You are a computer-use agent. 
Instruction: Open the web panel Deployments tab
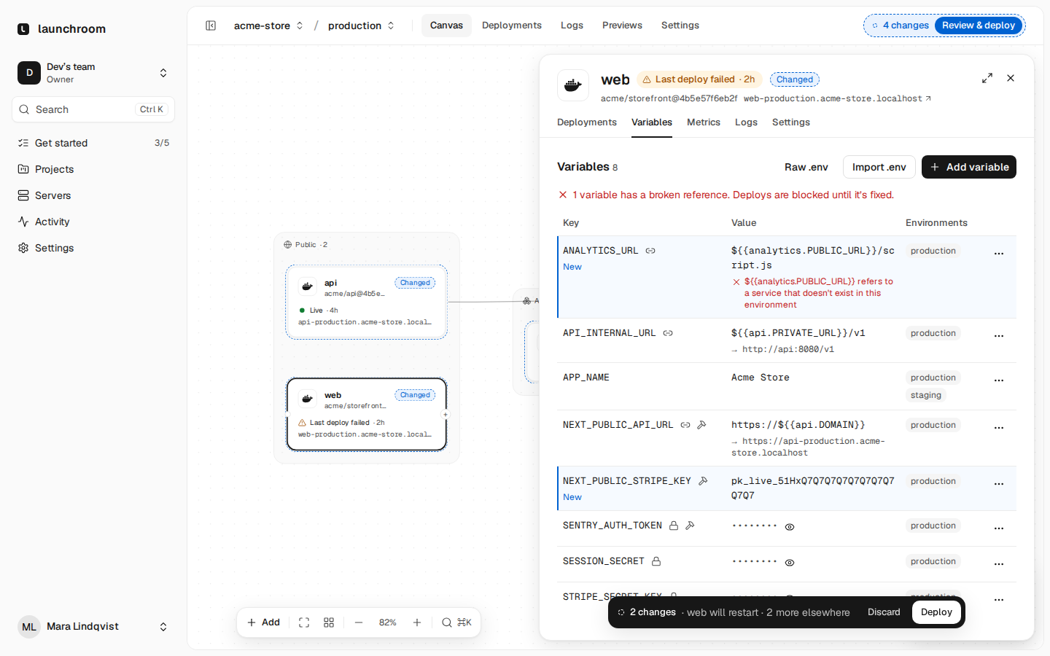[x=587, y=122]
